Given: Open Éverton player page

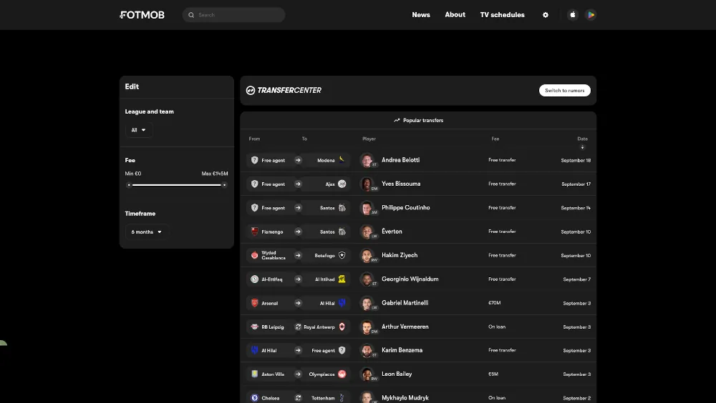Looking at the screenshot, I should click(x=392, y=232).
